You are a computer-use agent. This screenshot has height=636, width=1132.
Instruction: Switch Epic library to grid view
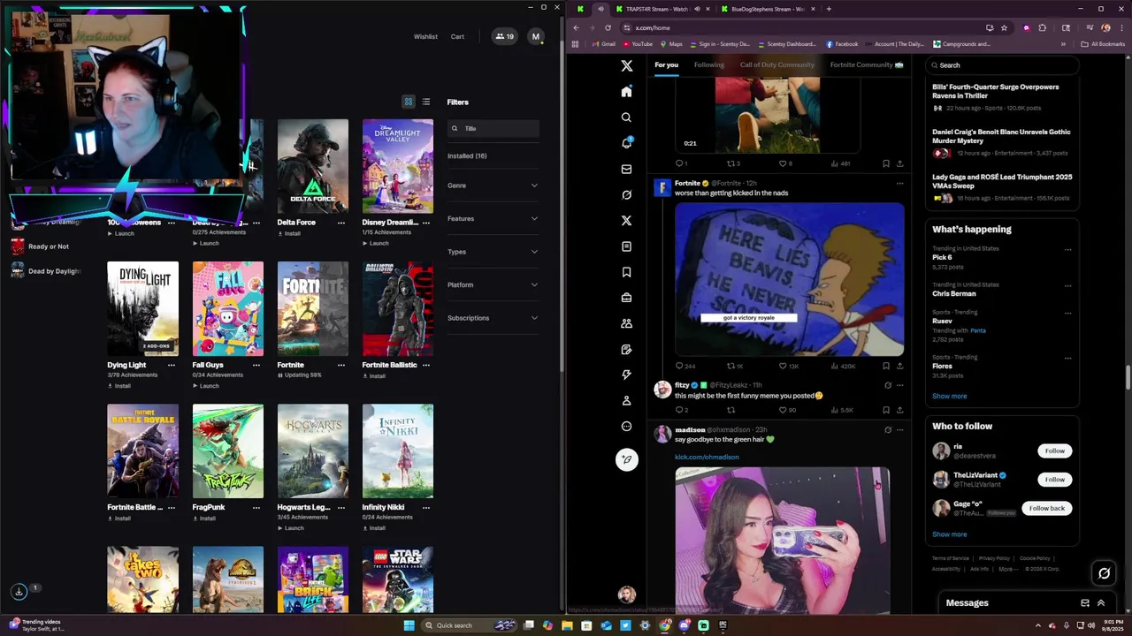pyautogui.click(x=409, y=102)
